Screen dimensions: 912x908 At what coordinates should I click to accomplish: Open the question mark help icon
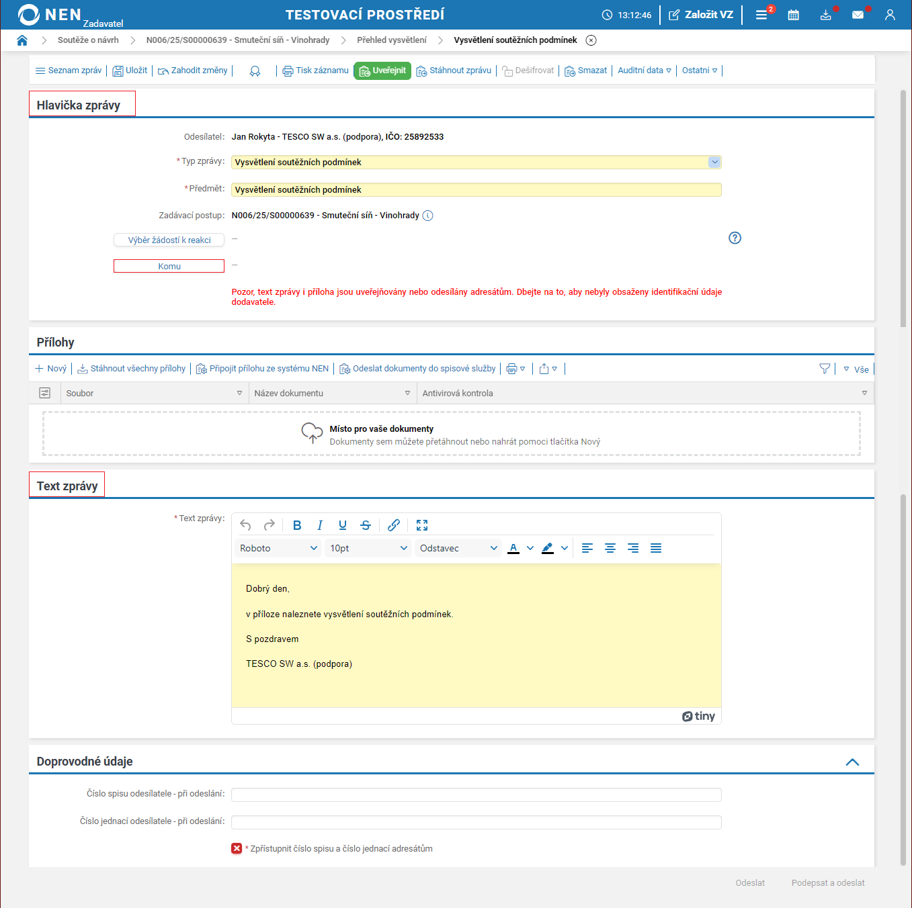pos(735,238)
